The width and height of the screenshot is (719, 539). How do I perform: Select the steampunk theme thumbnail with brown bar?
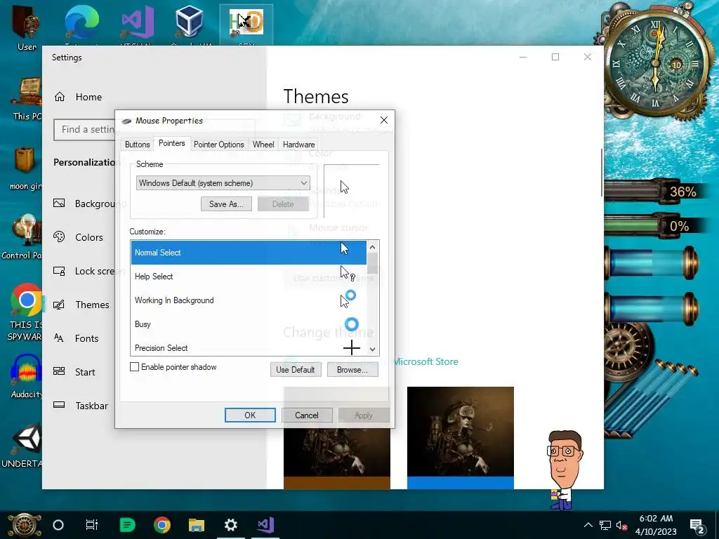337,458
